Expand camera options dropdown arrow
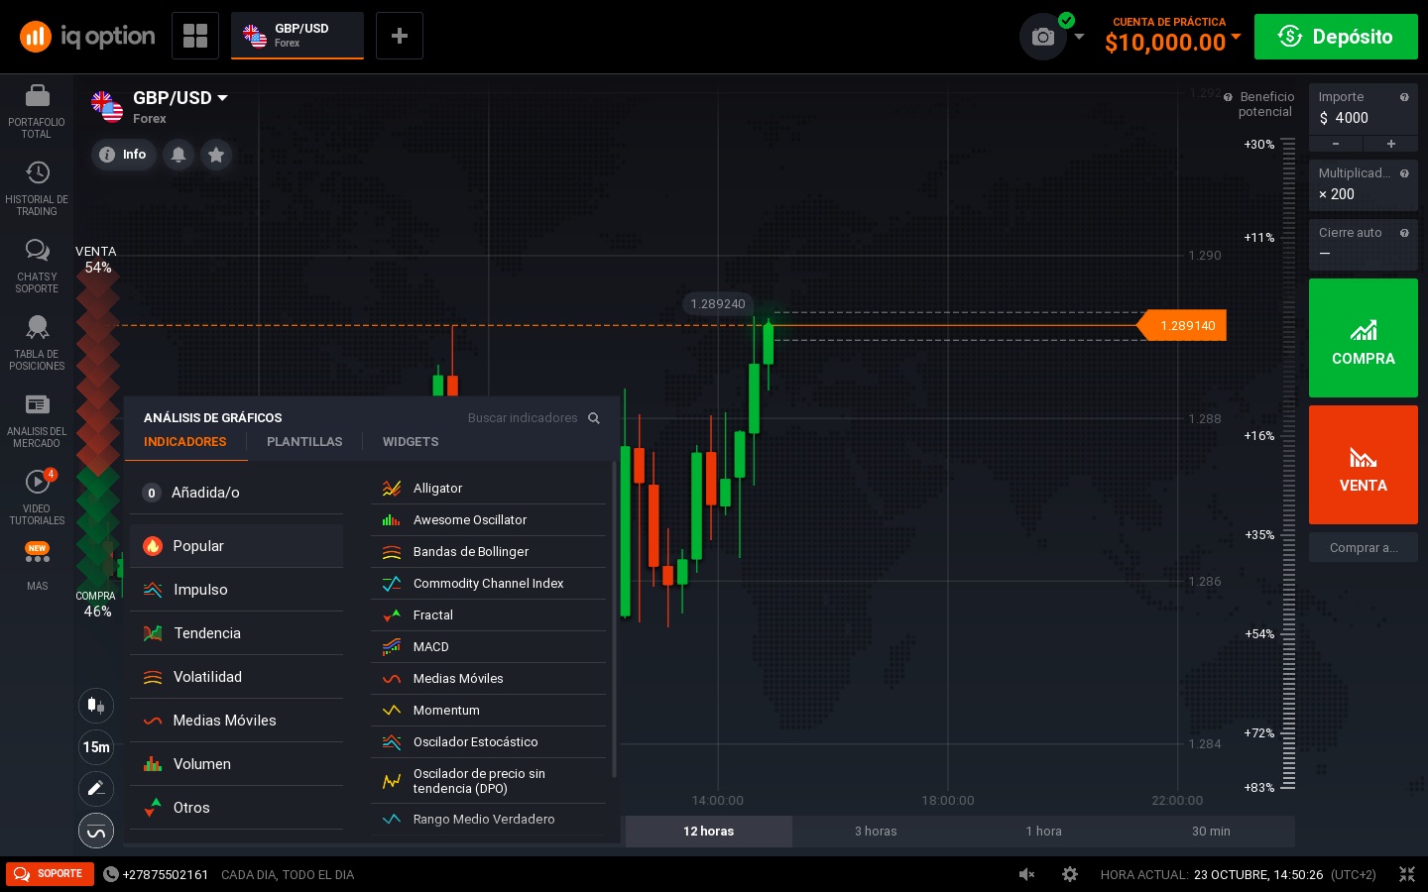Viewport: 1428px width, 892px height. coord(1080,37)
